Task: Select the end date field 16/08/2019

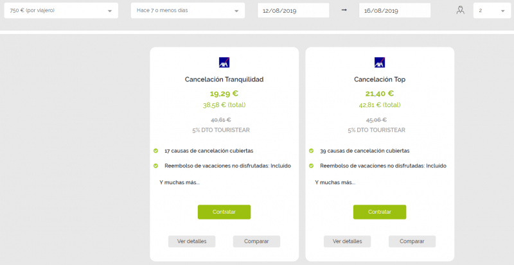Action: pyautogui.click(x=394, y=10)
